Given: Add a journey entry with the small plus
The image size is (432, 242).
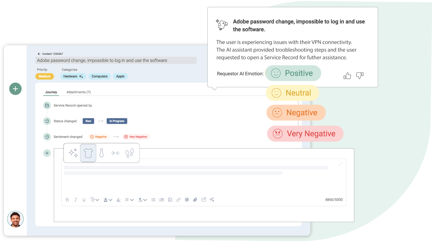Looking at the screenshot, I should [47, 153].
